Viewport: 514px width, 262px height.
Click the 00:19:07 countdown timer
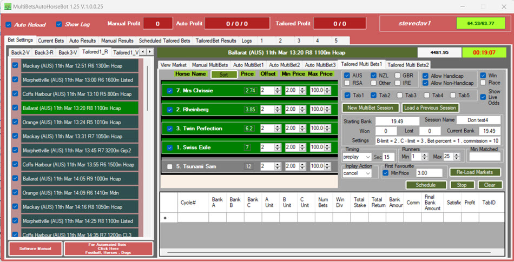pos(484,52)
